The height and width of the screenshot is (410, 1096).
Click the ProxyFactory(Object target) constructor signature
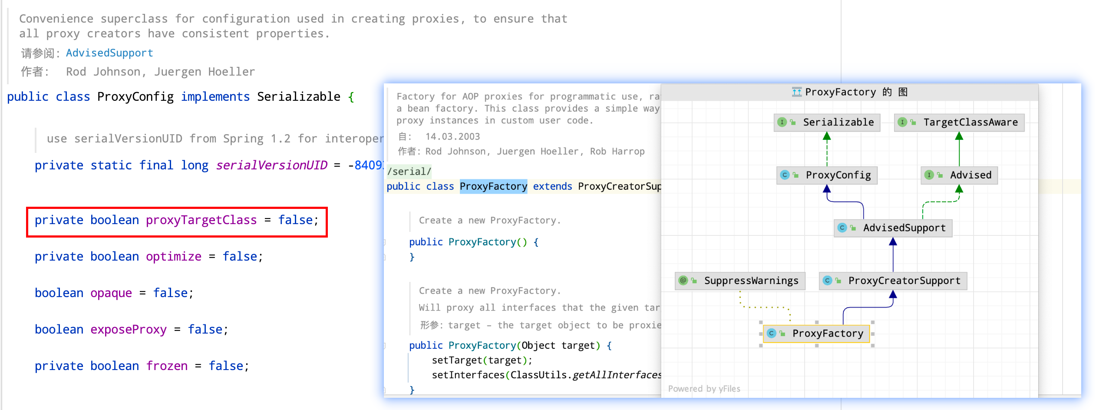[510, 346]
